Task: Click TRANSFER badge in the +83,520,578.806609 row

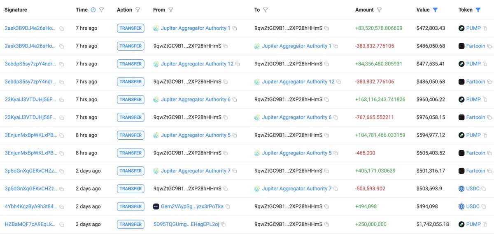Action: click(130, 28)
